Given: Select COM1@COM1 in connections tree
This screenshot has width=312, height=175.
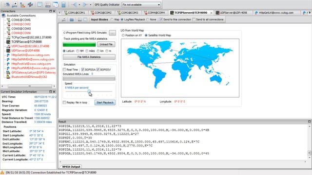Looking at the screenshot, I should pos(21,20).
